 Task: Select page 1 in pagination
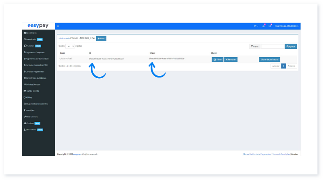point(283,66)
